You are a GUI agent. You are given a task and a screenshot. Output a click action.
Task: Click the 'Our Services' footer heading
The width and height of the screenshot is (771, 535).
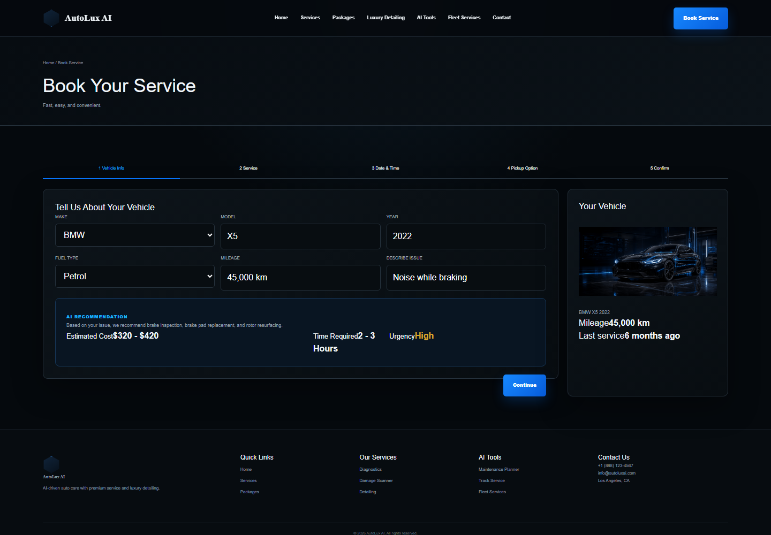coord(378,457)
